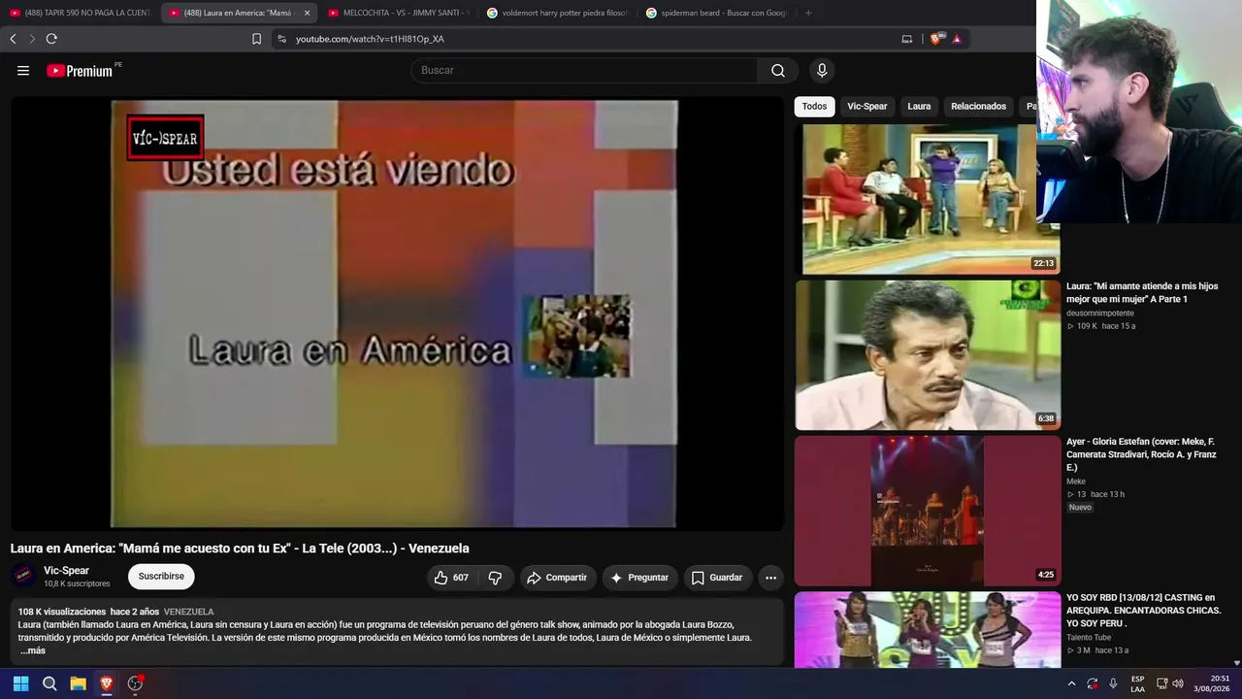Open the YO SOY RBD casting thumbnail
This screenshot has width=1242, height=699.
927,630
